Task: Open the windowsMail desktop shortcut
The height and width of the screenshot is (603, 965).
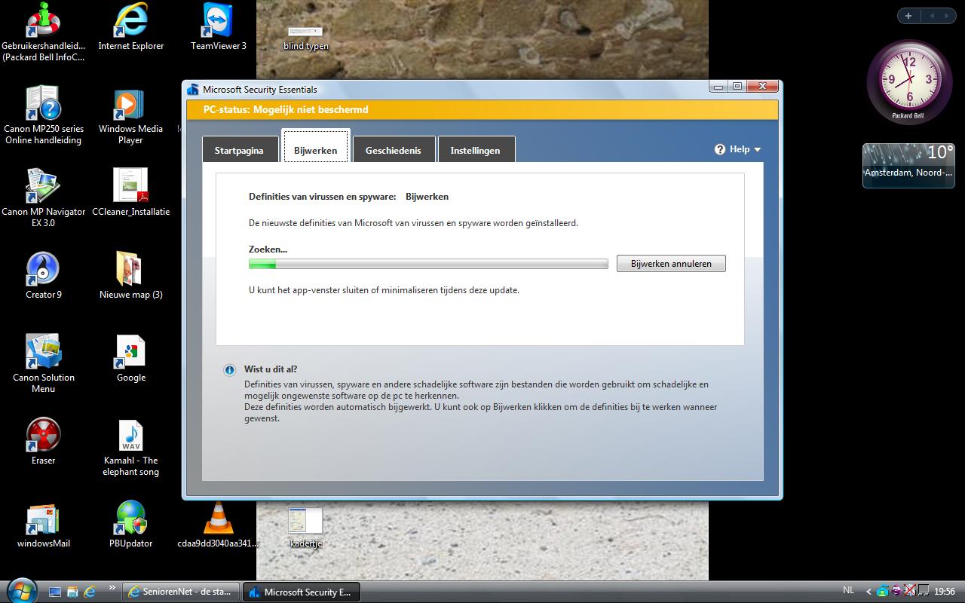Action: (x=43, y=524)
